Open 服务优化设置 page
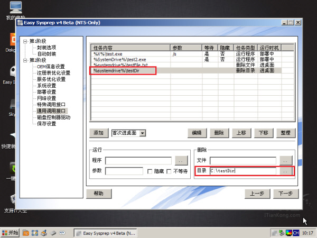The image size is (317, 238). point(51,79)
